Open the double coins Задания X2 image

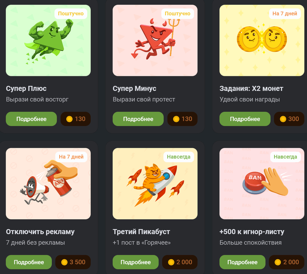point(262,40)
